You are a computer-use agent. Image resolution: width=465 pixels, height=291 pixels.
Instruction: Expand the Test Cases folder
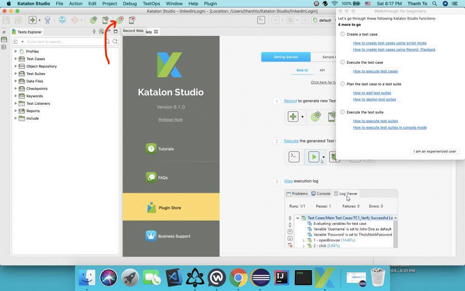pos(16,59)
